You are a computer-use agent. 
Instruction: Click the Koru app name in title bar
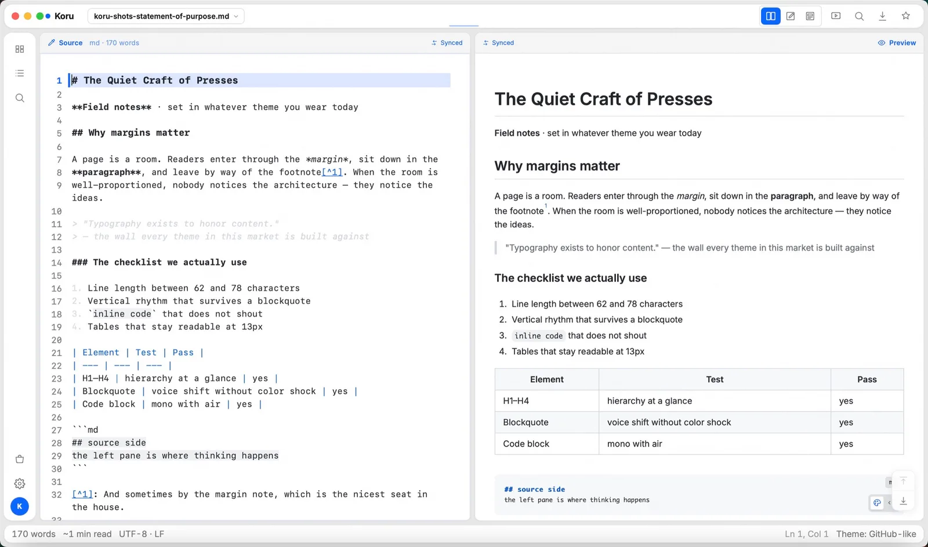point(64,16)
